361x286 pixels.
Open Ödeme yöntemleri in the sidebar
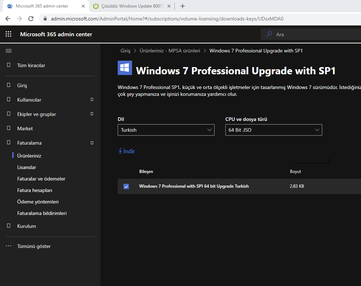click(38, 202)
